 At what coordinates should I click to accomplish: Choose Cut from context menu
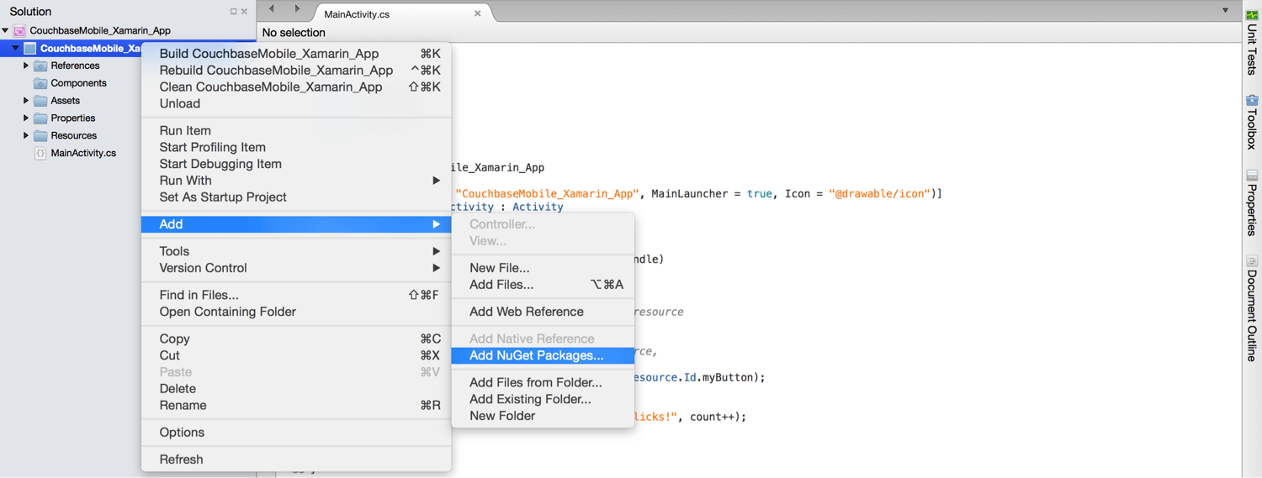pos(296,355)
